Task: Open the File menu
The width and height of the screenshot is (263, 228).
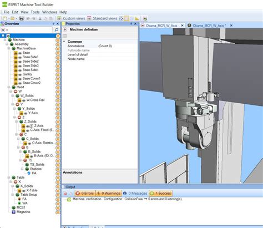Action: (x=7, y=12)
